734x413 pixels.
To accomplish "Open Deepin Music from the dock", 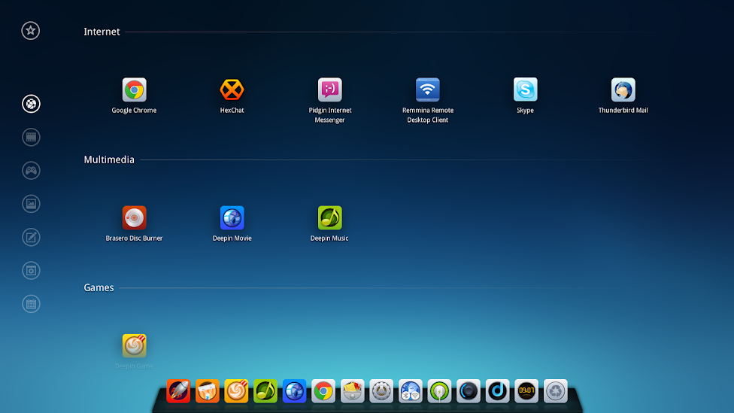I will click(265, 391).
